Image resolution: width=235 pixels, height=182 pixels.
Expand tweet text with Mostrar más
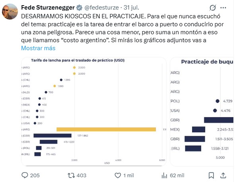point(38,48)
